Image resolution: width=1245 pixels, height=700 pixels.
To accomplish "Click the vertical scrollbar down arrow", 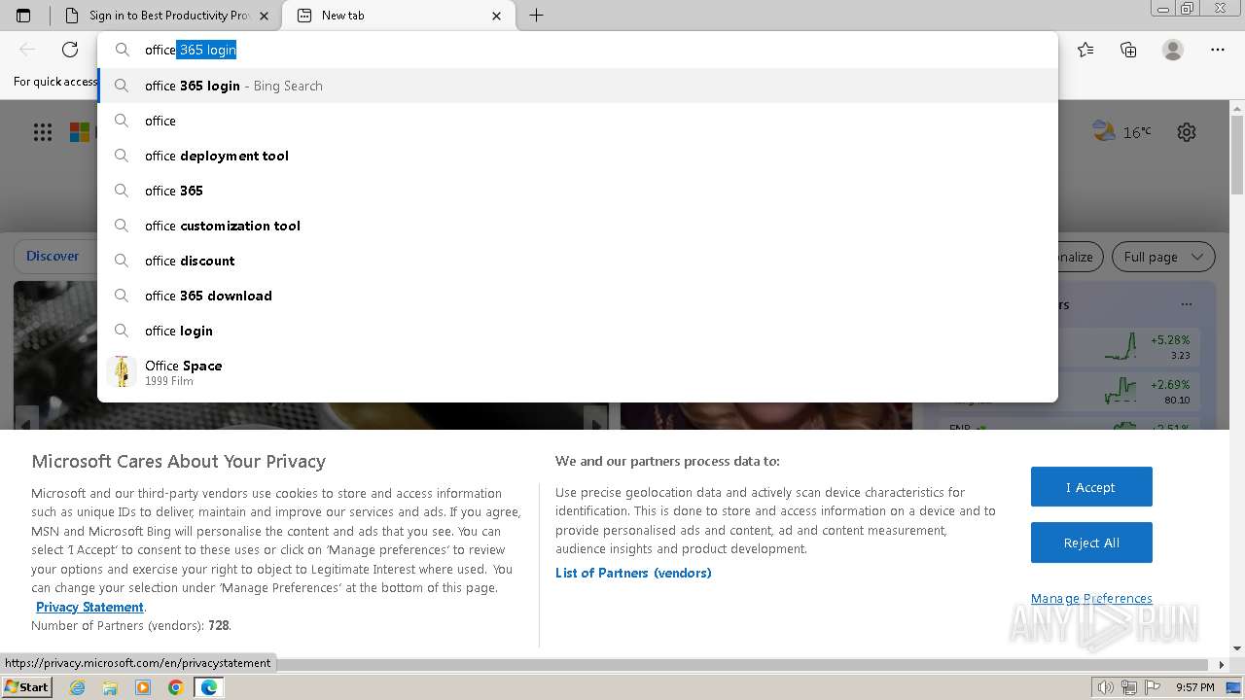I will click(x=1237, y=648).
